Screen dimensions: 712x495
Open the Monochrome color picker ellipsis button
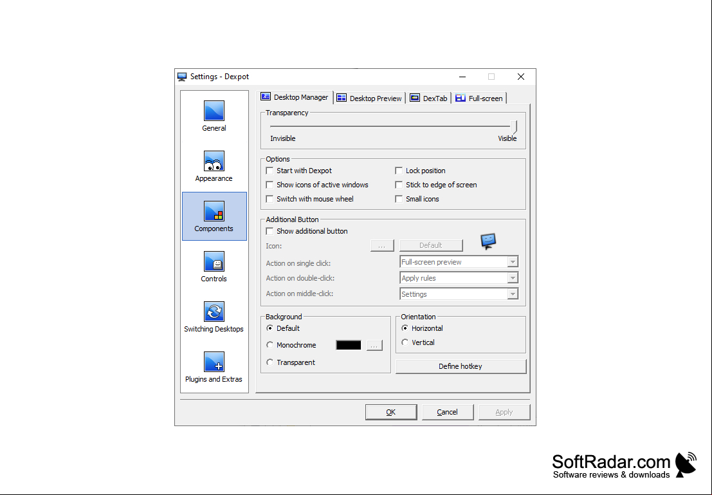pos(374,346)
